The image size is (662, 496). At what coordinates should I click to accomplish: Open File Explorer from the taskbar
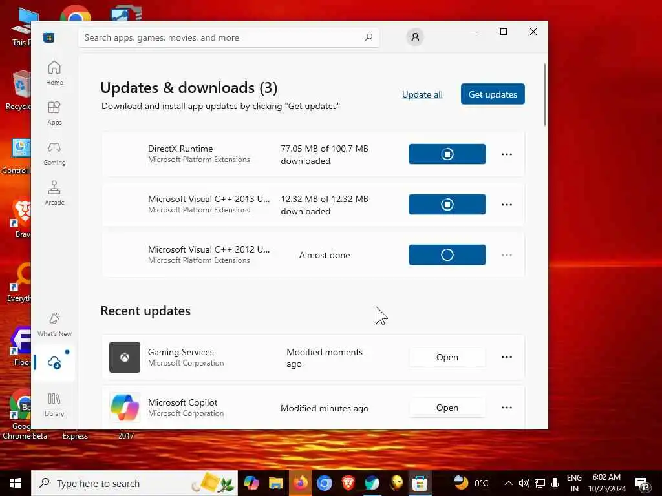[275, 483]
